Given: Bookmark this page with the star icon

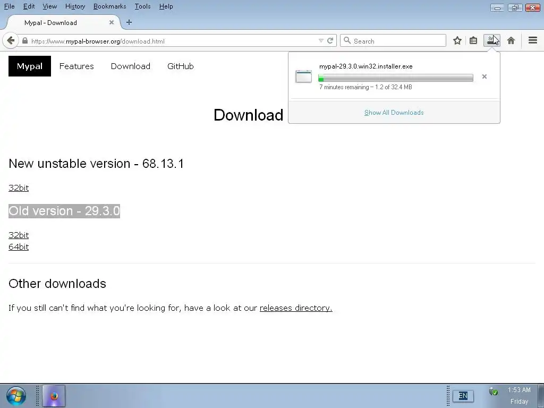Looking at the screenshot, I should pos(457,40).
